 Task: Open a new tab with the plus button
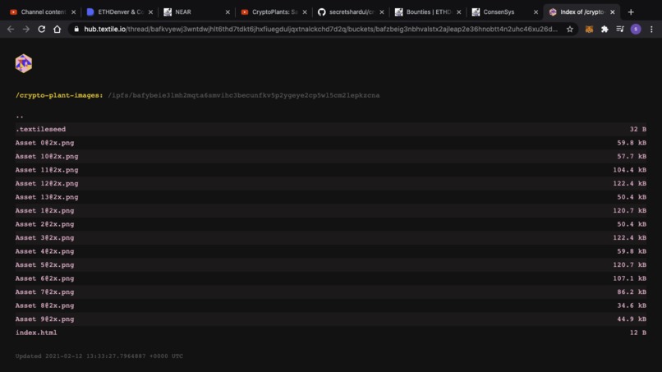click(x=631, y=12)
